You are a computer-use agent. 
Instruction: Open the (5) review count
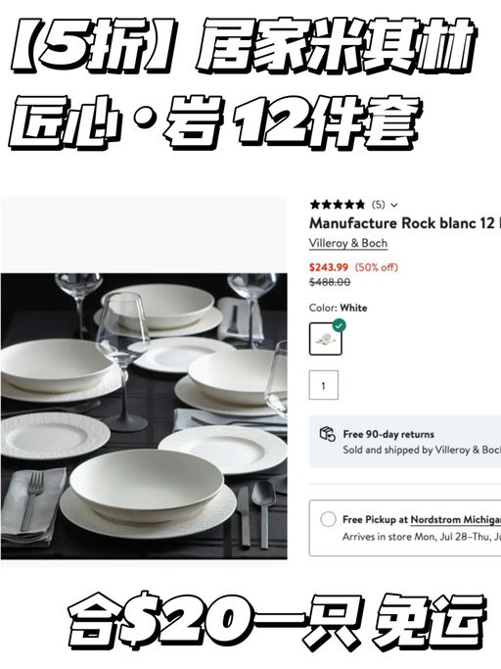379,205
